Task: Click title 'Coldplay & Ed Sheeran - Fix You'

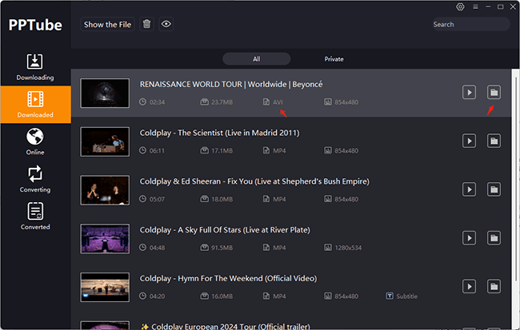Action: click(254, 181)
